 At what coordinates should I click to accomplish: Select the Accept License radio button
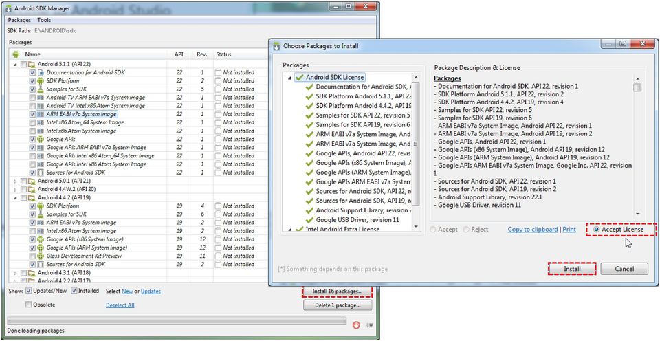pos(597,230)
